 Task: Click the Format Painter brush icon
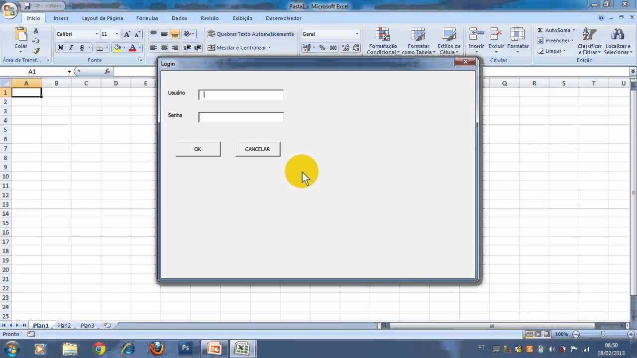[36, 51]
